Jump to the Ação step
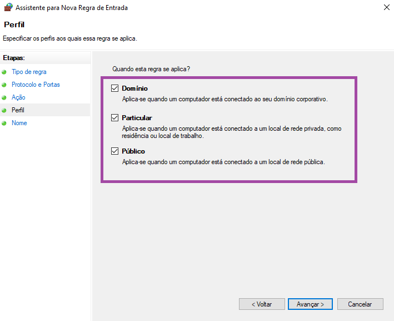The height and width of the screenshot is (321, 394). (18, 97)
